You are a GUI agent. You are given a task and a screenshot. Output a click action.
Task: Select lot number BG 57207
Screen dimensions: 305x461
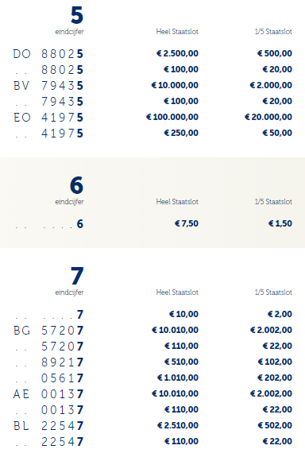(x=48, y=330)
